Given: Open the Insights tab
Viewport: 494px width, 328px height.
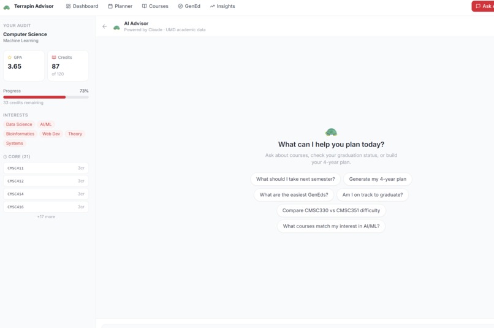Looking at the screenshot, I should point(222,6).
